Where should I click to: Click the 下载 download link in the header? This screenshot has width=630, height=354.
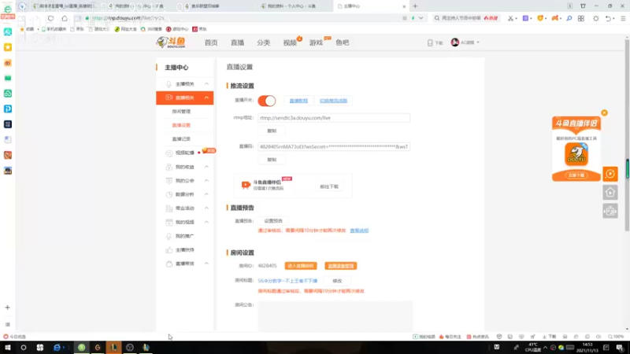[x=435, y=42]
